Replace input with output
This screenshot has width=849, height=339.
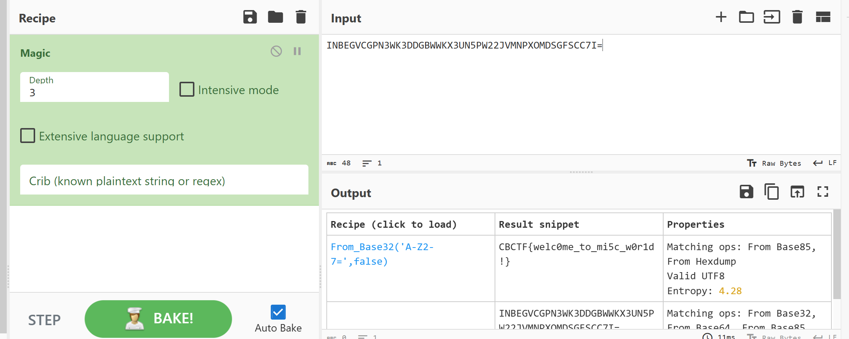[x=797, y=192]
